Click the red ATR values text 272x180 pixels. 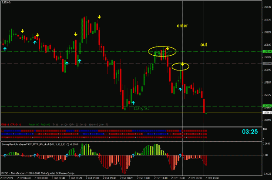[11, 124]
